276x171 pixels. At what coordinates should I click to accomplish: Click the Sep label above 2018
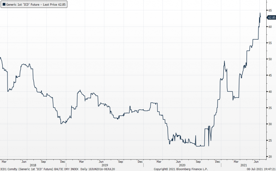click(x=43, y=162)
